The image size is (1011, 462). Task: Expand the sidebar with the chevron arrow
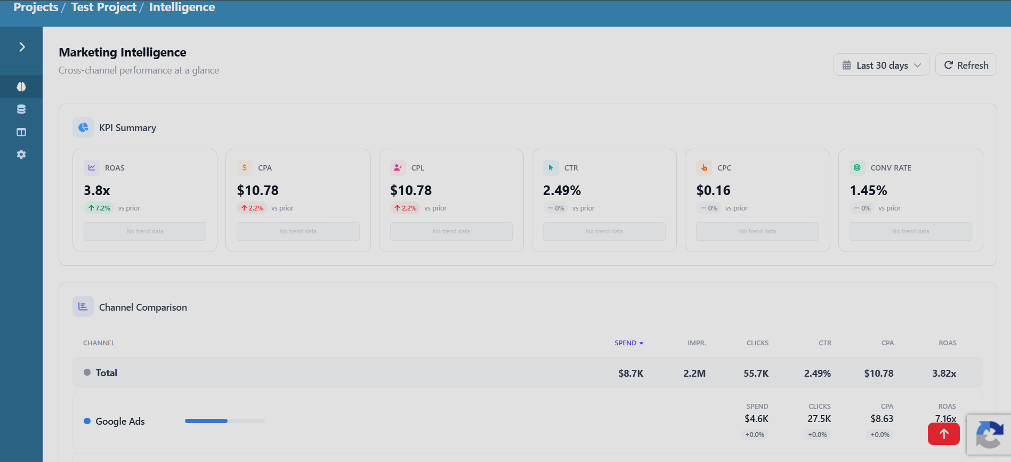(22, 47)
